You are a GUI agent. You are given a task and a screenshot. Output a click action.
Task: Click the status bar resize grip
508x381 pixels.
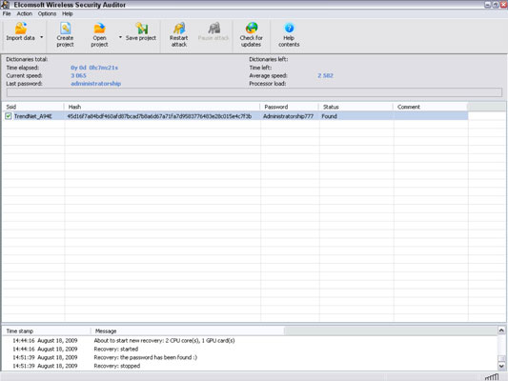492,377
